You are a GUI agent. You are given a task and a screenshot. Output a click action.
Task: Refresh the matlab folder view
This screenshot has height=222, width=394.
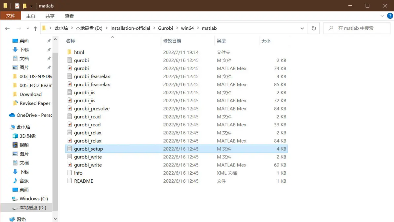pyautogui.click(x=314, y=28)
